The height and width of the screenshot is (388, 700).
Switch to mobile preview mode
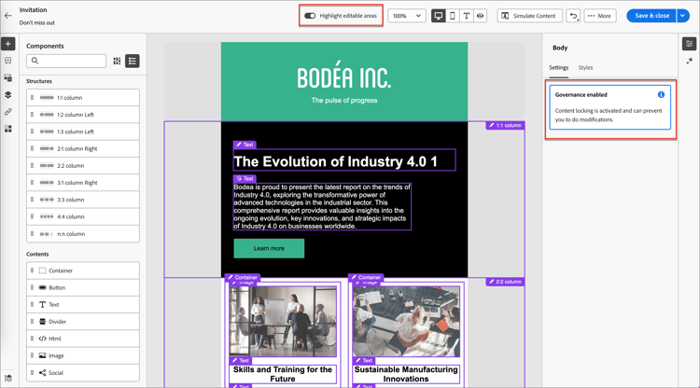point(453,16)
